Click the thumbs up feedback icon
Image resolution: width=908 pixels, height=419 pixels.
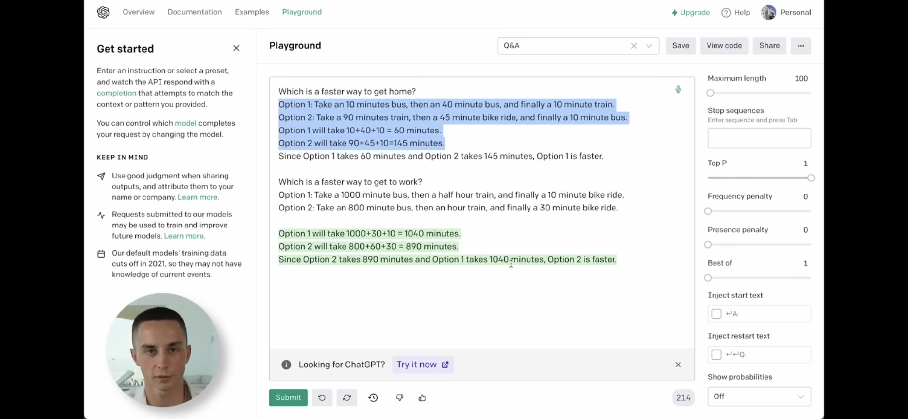pyautogui.click(x=422, y=397)
